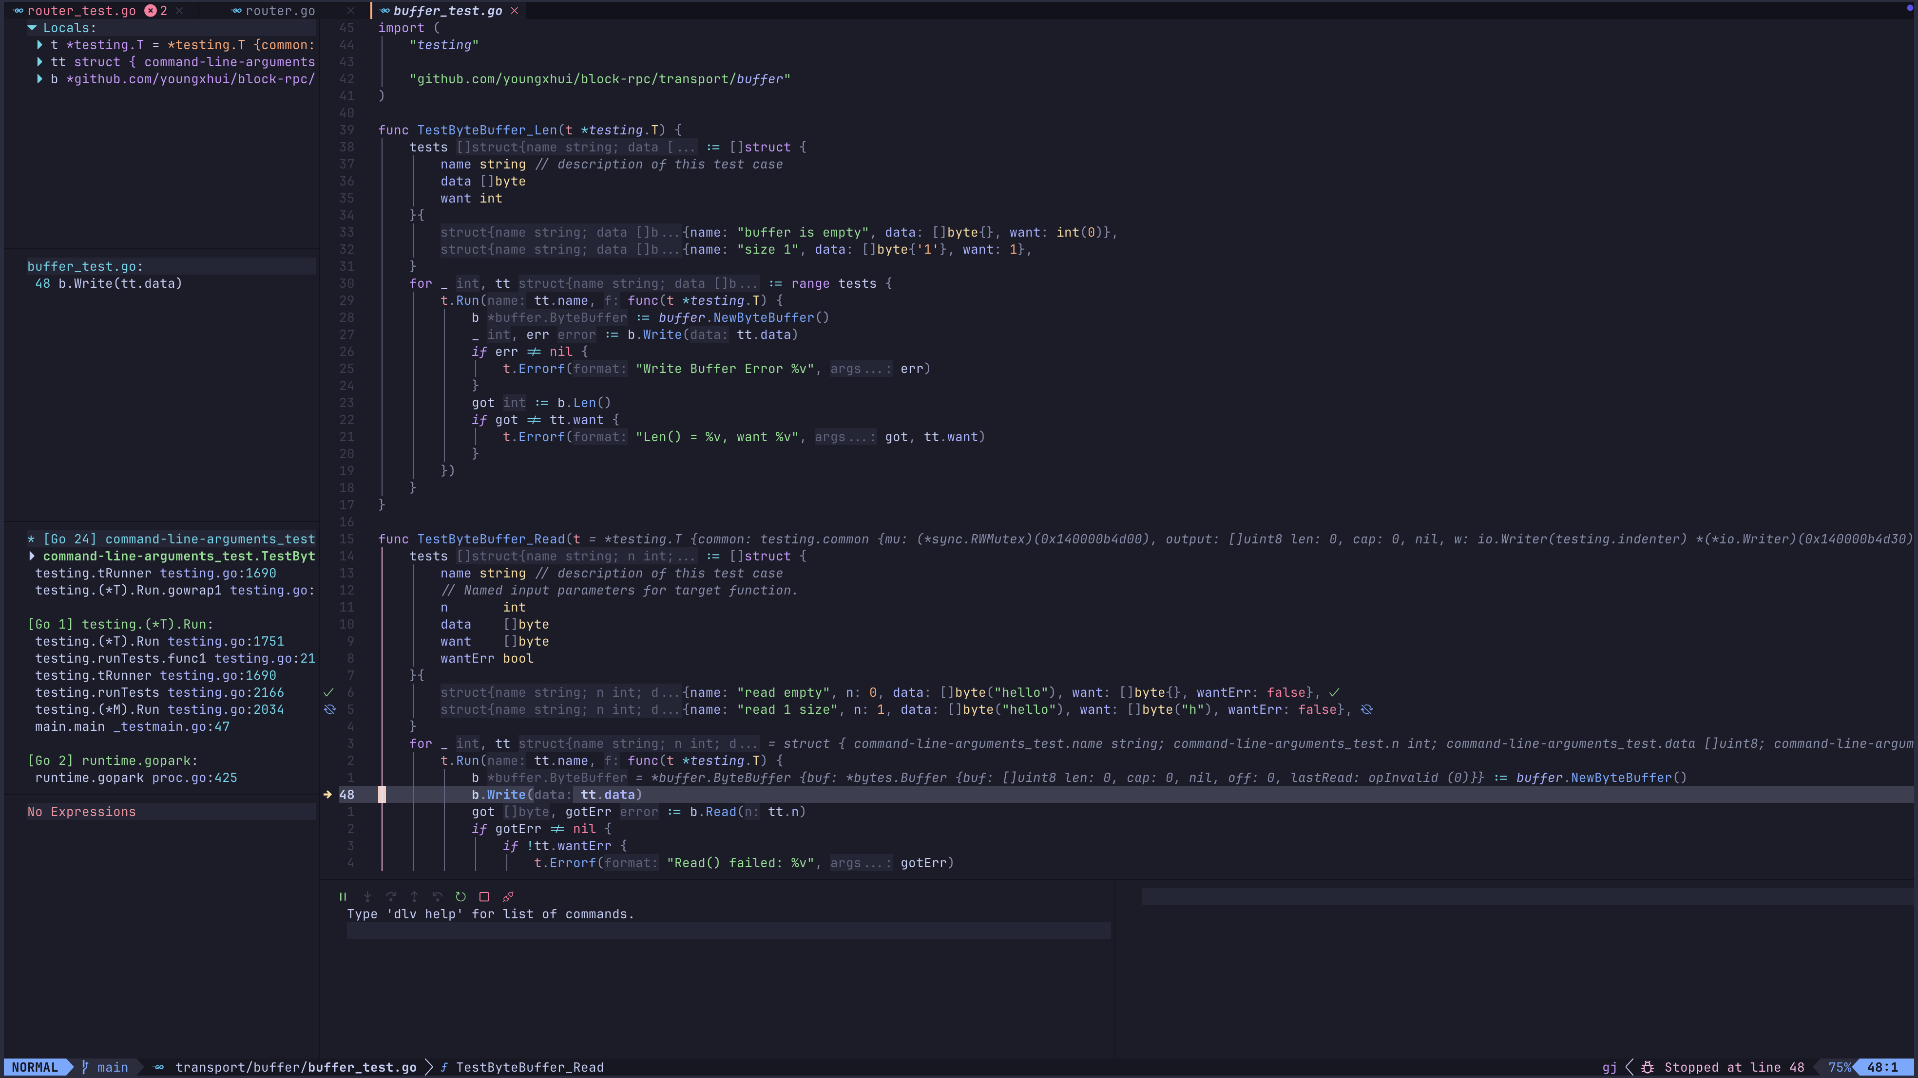Viewport: 1918px width, 1078px height.
Task: Click the Go file icon on router_test.go tab
Action: pos(19,10)
